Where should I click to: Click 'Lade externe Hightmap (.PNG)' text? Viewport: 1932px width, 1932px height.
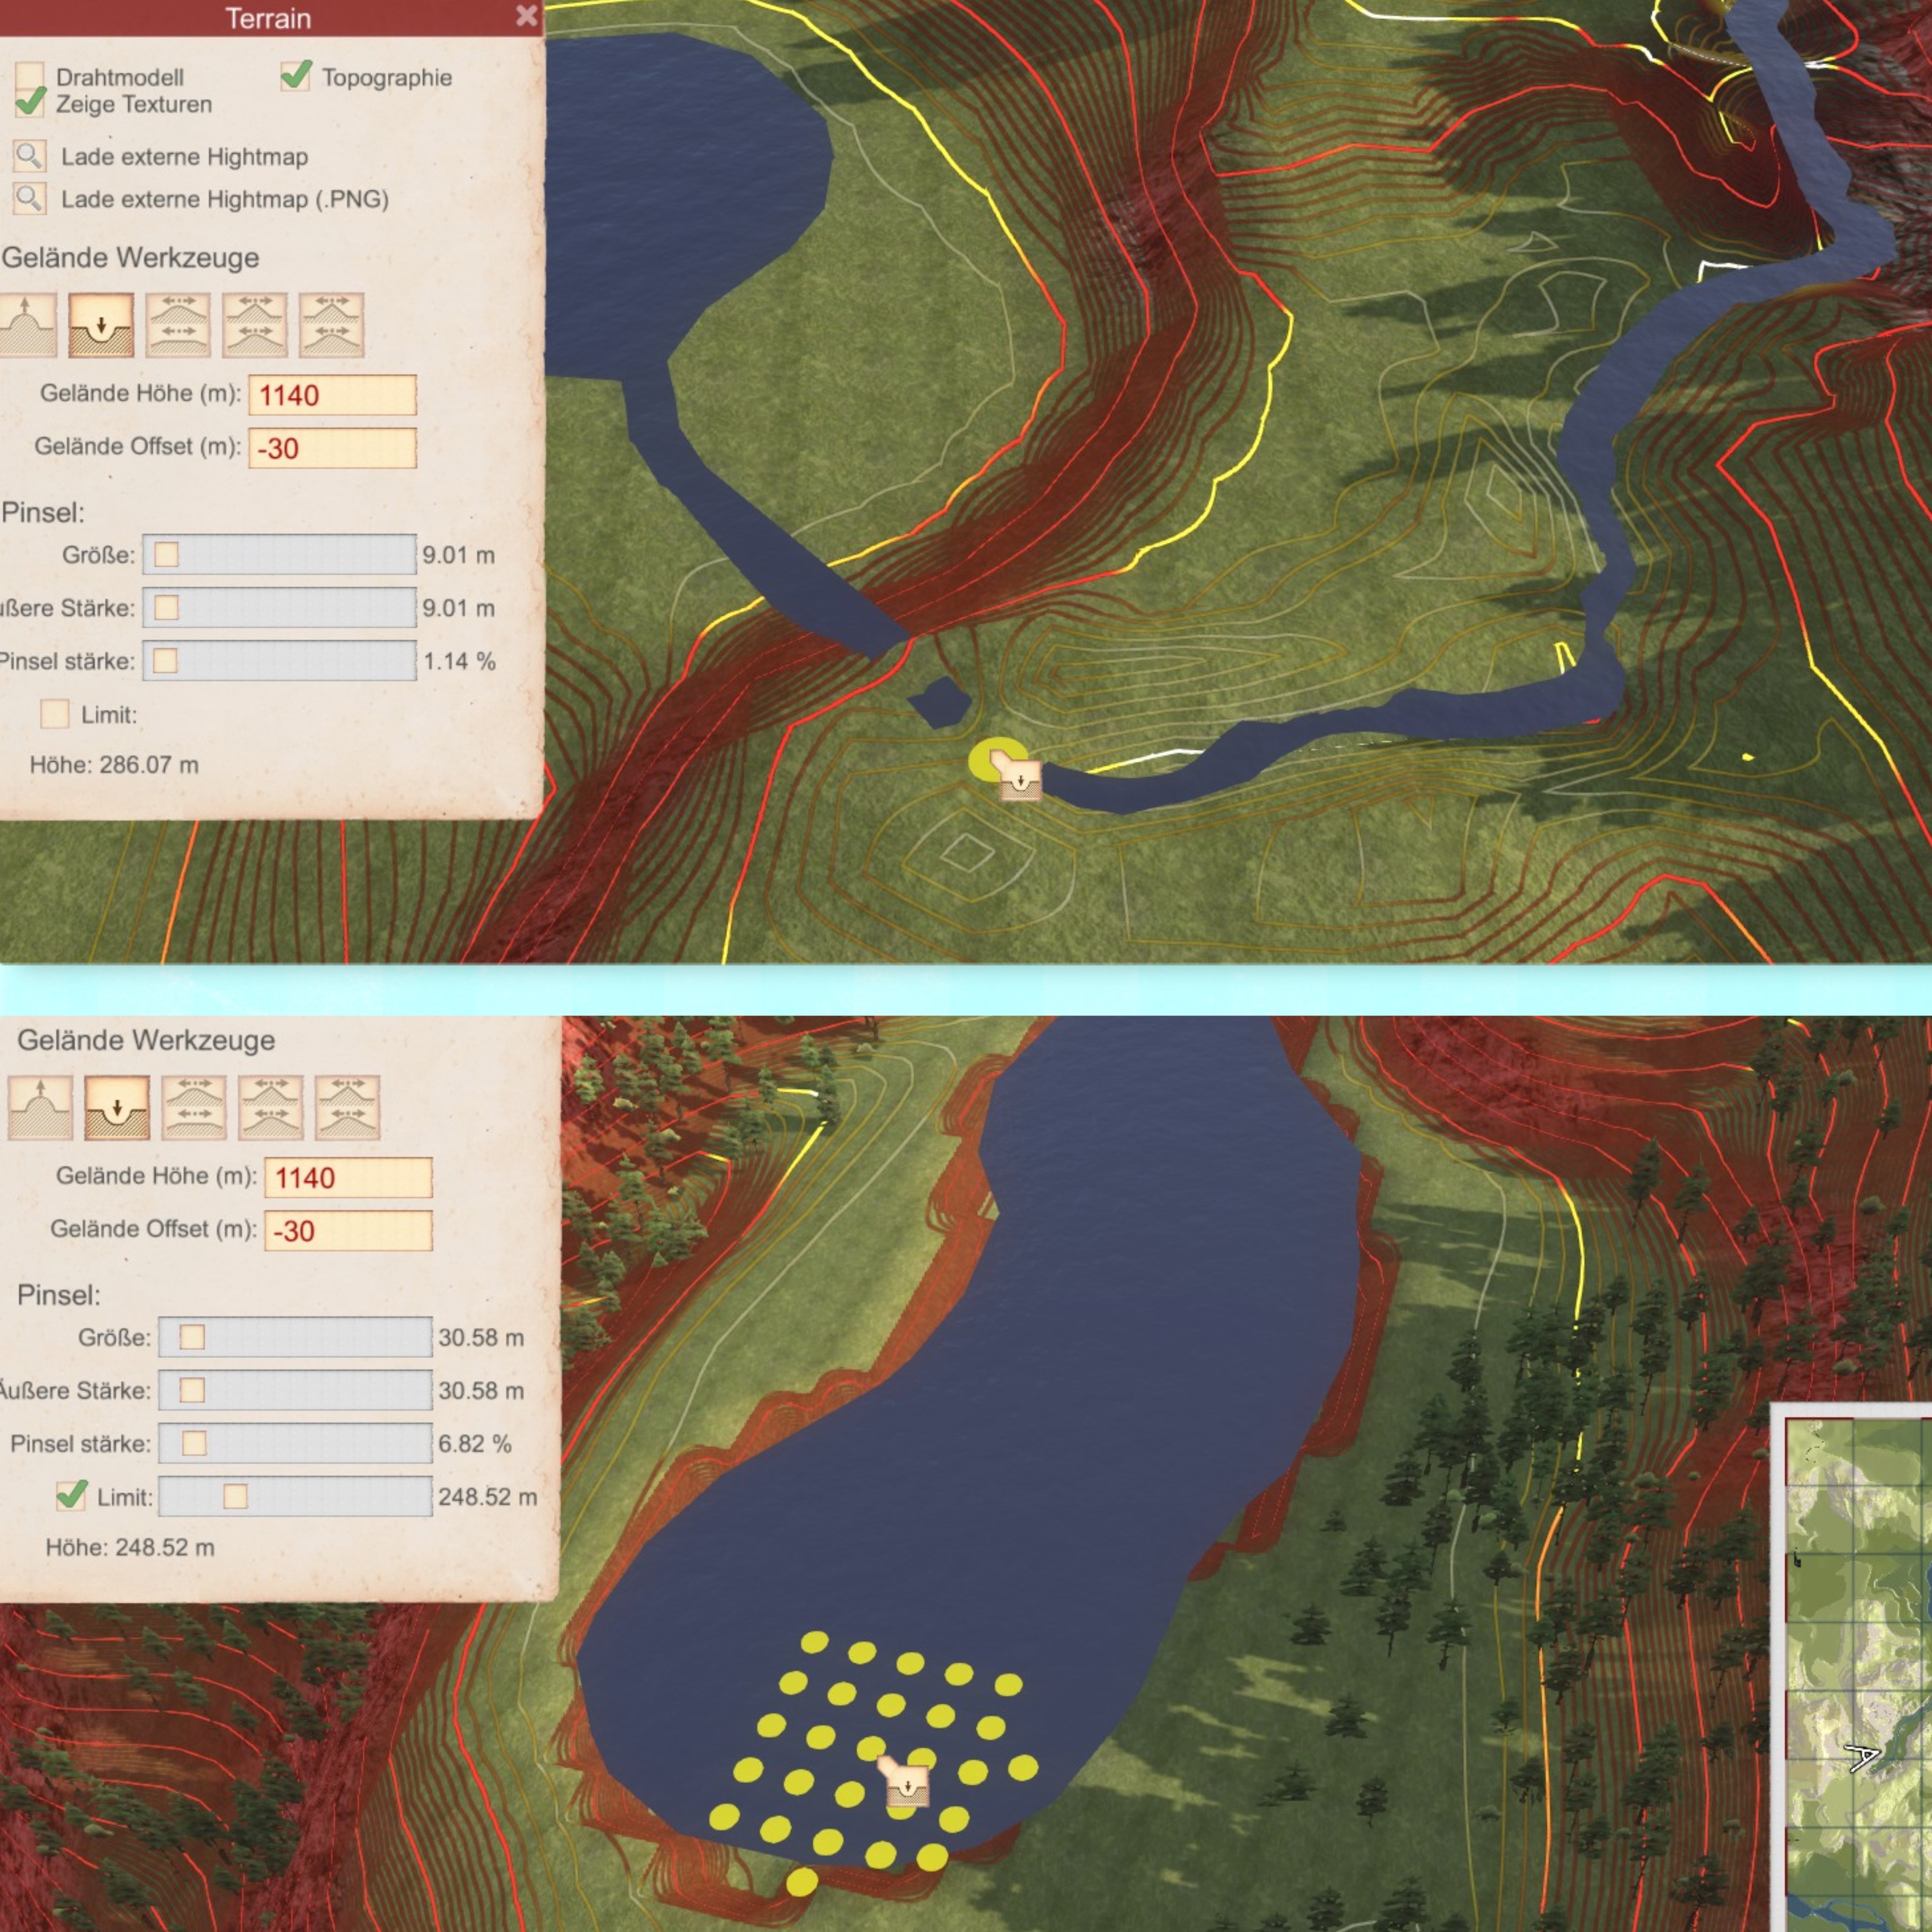[x=225, y=199]
